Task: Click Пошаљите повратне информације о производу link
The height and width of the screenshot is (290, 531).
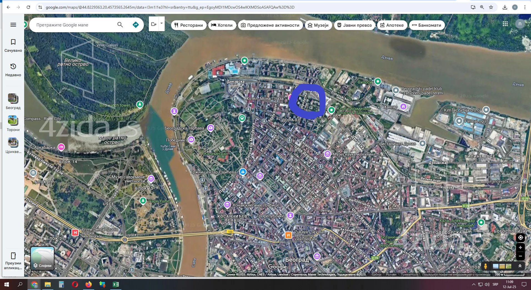Action: [456, 274]
